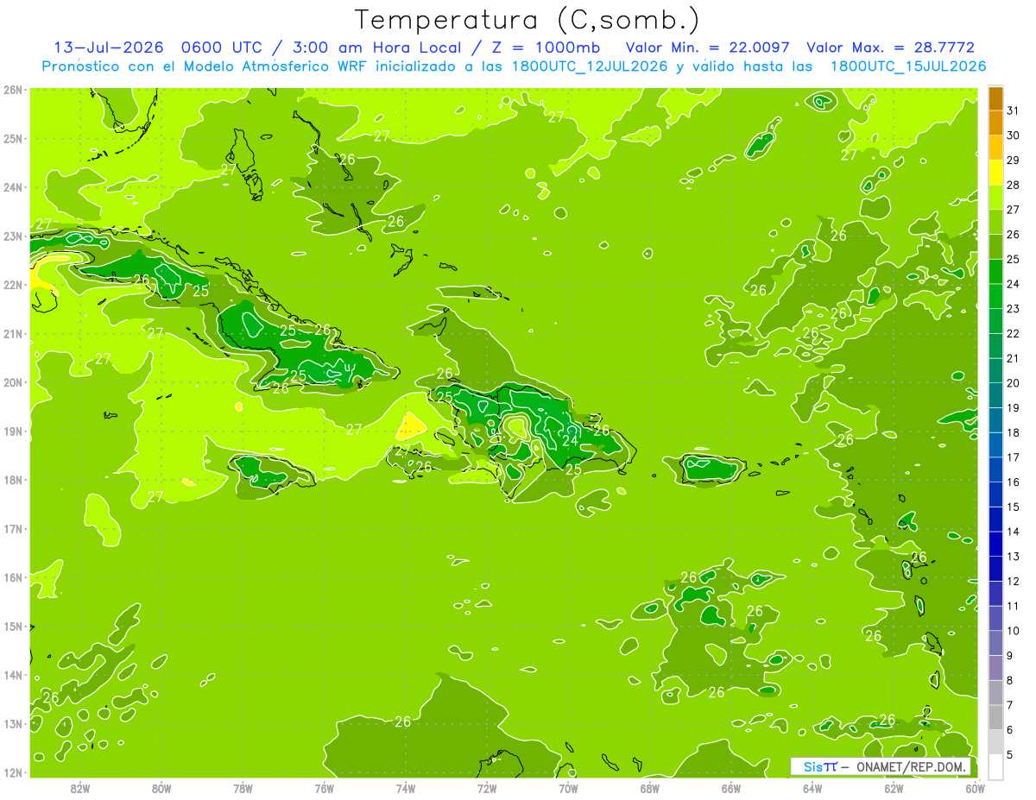Click the yellow legend swatch between 28 and 29
The image size is (1036, 800).
pos(995,172)
